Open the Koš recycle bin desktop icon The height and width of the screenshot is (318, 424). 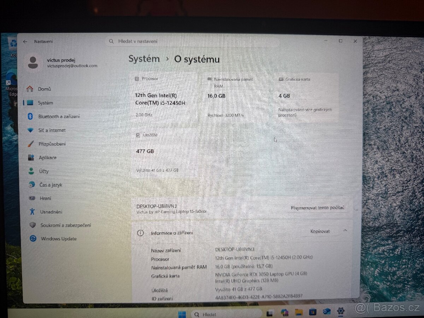point(13,47)
